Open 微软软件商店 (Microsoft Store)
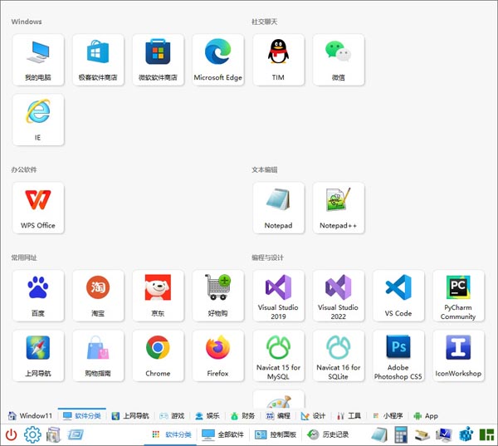The image size is (498, 446). tap(159, 60)
